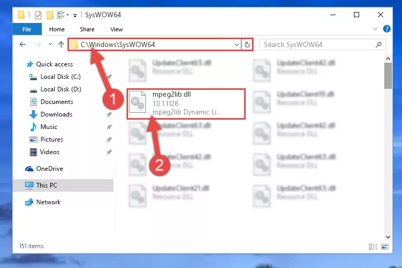Click the address bar path C:\Windows\SysWOW64
This screenshot has height=268, width=402.
tap(118, 44)
